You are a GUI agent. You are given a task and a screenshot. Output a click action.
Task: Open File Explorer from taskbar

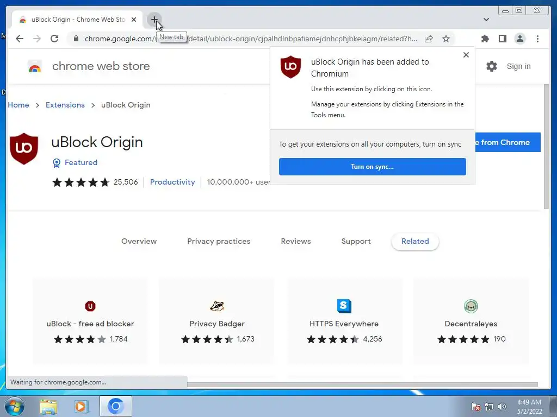click(48, 406)
